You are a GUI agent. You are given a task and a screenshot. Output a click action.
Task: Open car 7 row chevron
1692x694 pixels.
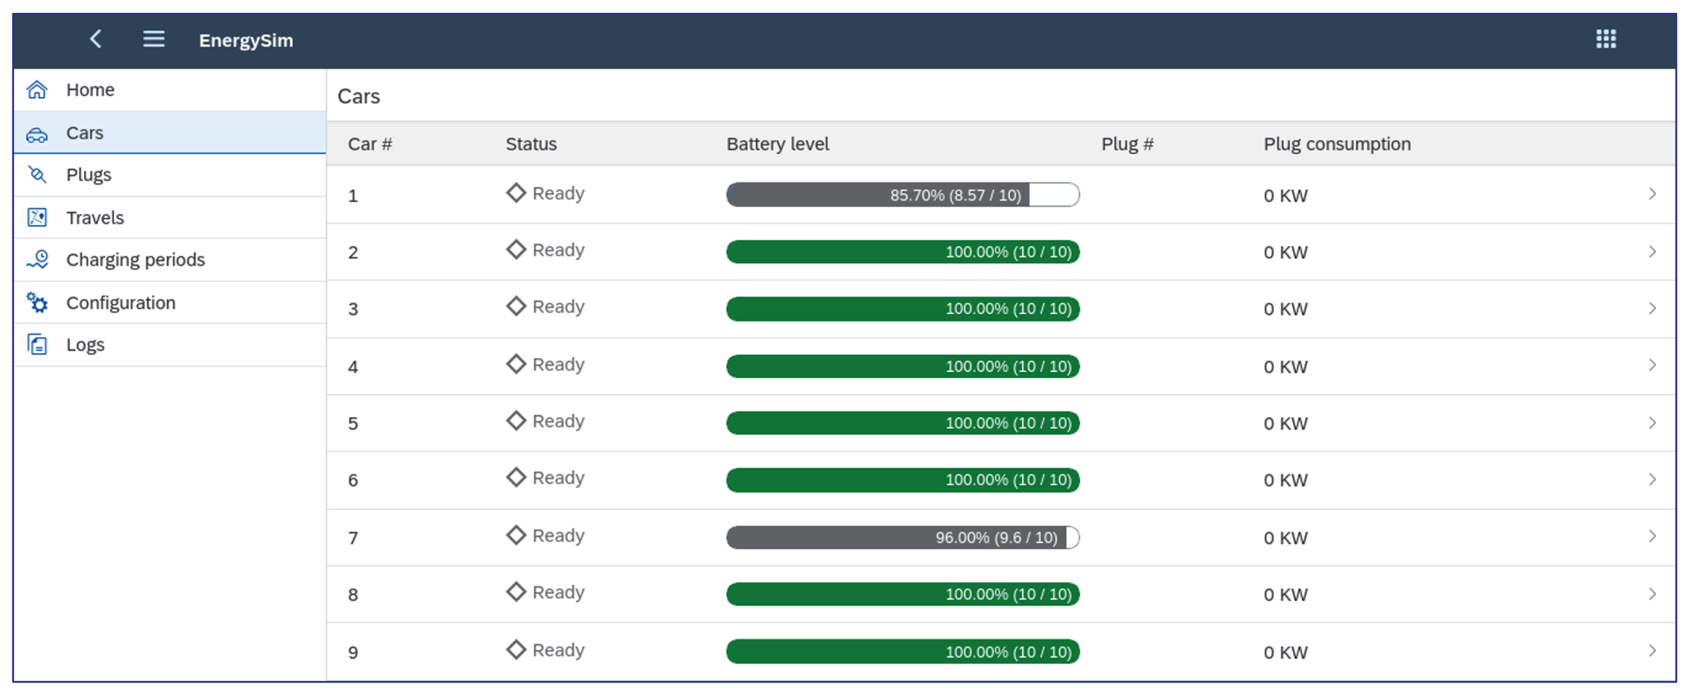(x=1652, y=537)
